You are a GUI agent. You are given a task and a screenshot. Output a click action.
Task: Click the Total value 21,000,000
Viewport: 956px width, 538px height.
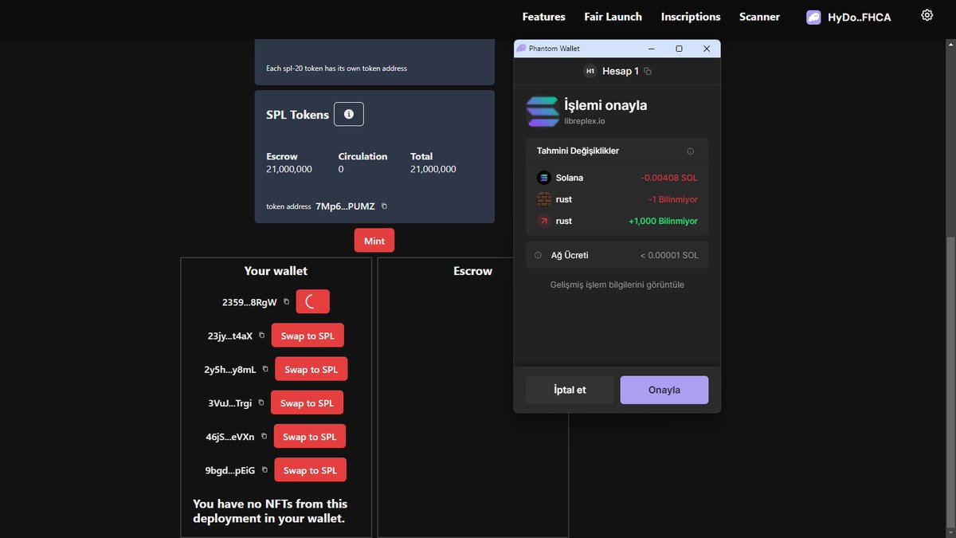click(x=433, y=169)
